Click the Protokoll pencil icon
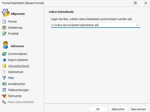The width and height of the screenshot is (150, 112). pyautogui.click(x=4, y=34)
